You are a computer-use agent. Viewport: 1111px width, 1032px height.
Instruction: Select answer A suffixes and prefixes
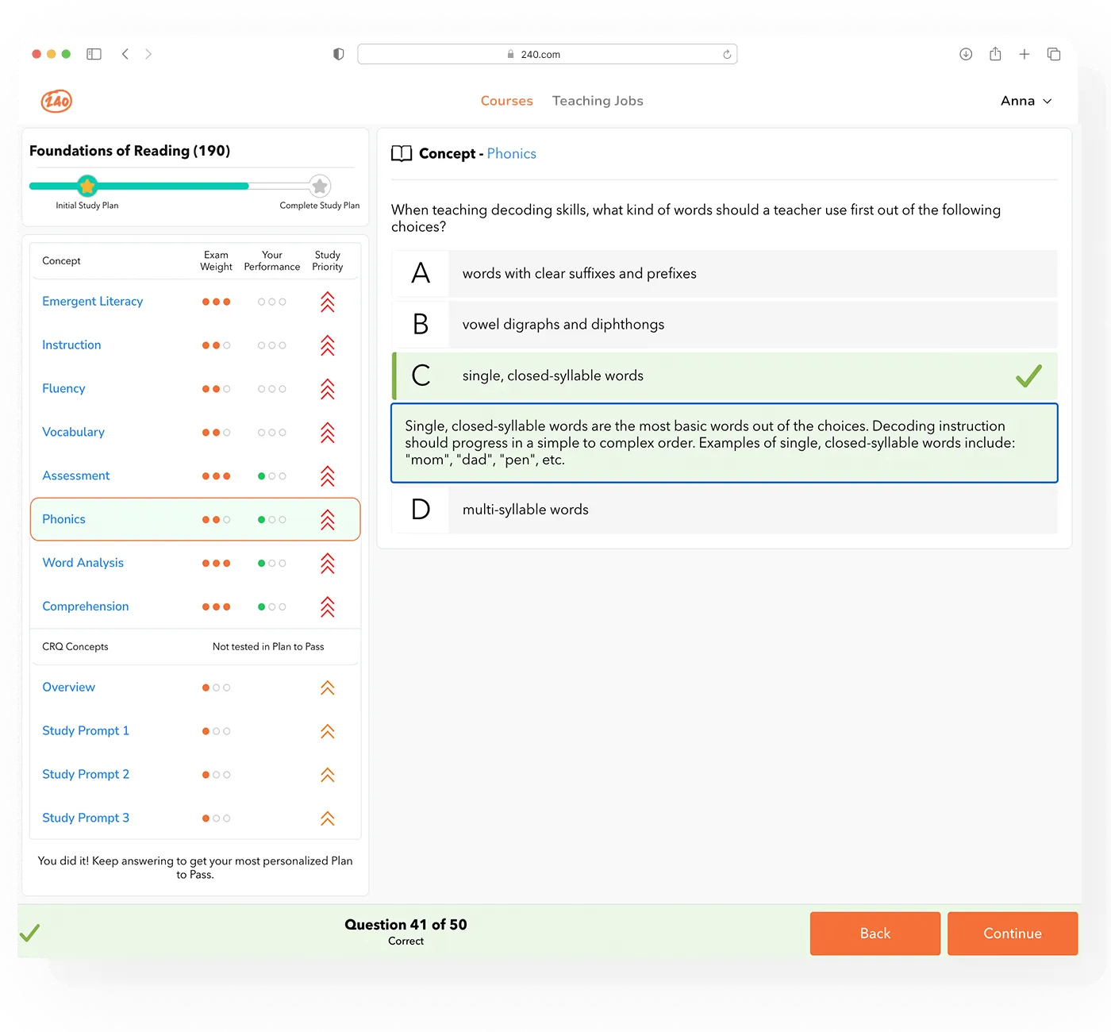point(725,273)
